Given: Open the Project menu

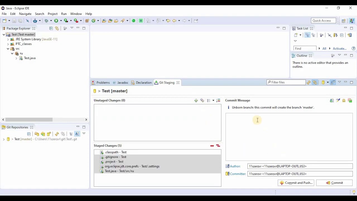Looking at the screenshot, I should (x=52, y=14).
